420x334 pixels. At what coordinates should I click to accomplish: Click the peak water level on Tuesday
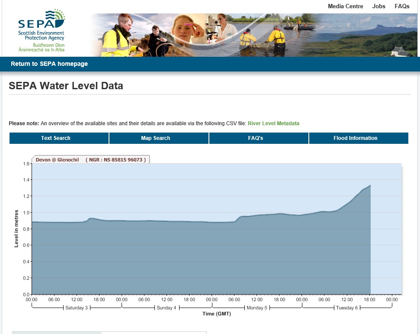[370, 186]
